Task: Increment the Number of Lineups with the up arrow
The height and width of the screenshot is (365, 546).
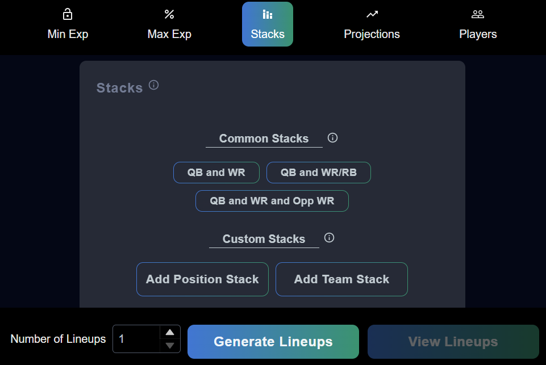Action: pyautogui.click(x=170, y=333)
